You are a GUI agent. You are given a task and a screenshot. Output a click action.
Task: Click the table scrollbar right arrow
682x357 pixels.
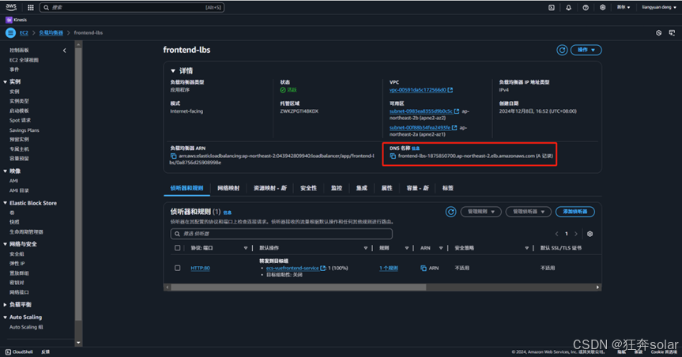(x=597, y=287)
